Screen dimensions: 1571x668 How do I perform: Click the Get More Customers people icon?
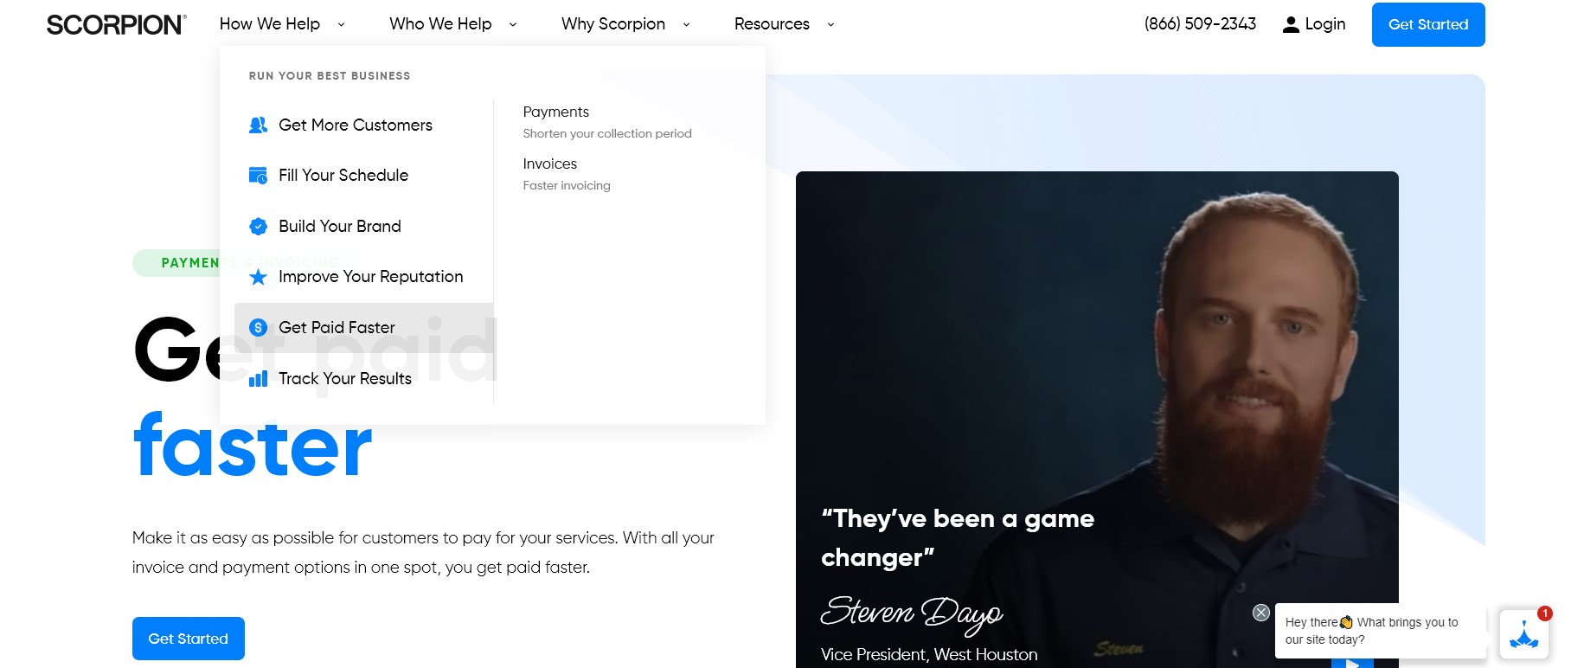click(x=258, y=125)
